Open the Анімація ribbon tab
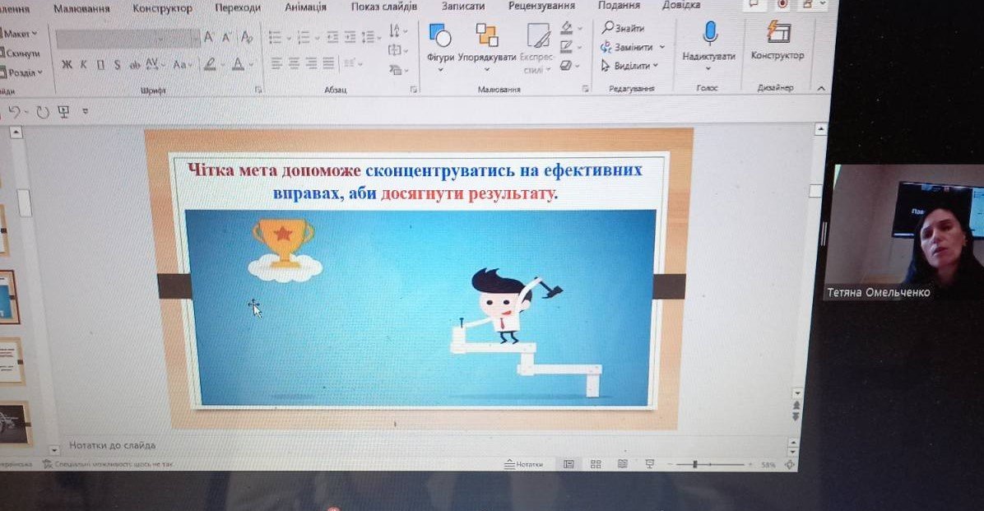984x511 pixels. coord(305,7)
